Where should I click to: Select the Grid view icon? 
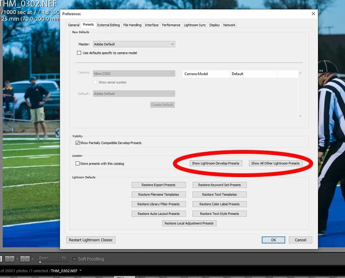point(1,258)
